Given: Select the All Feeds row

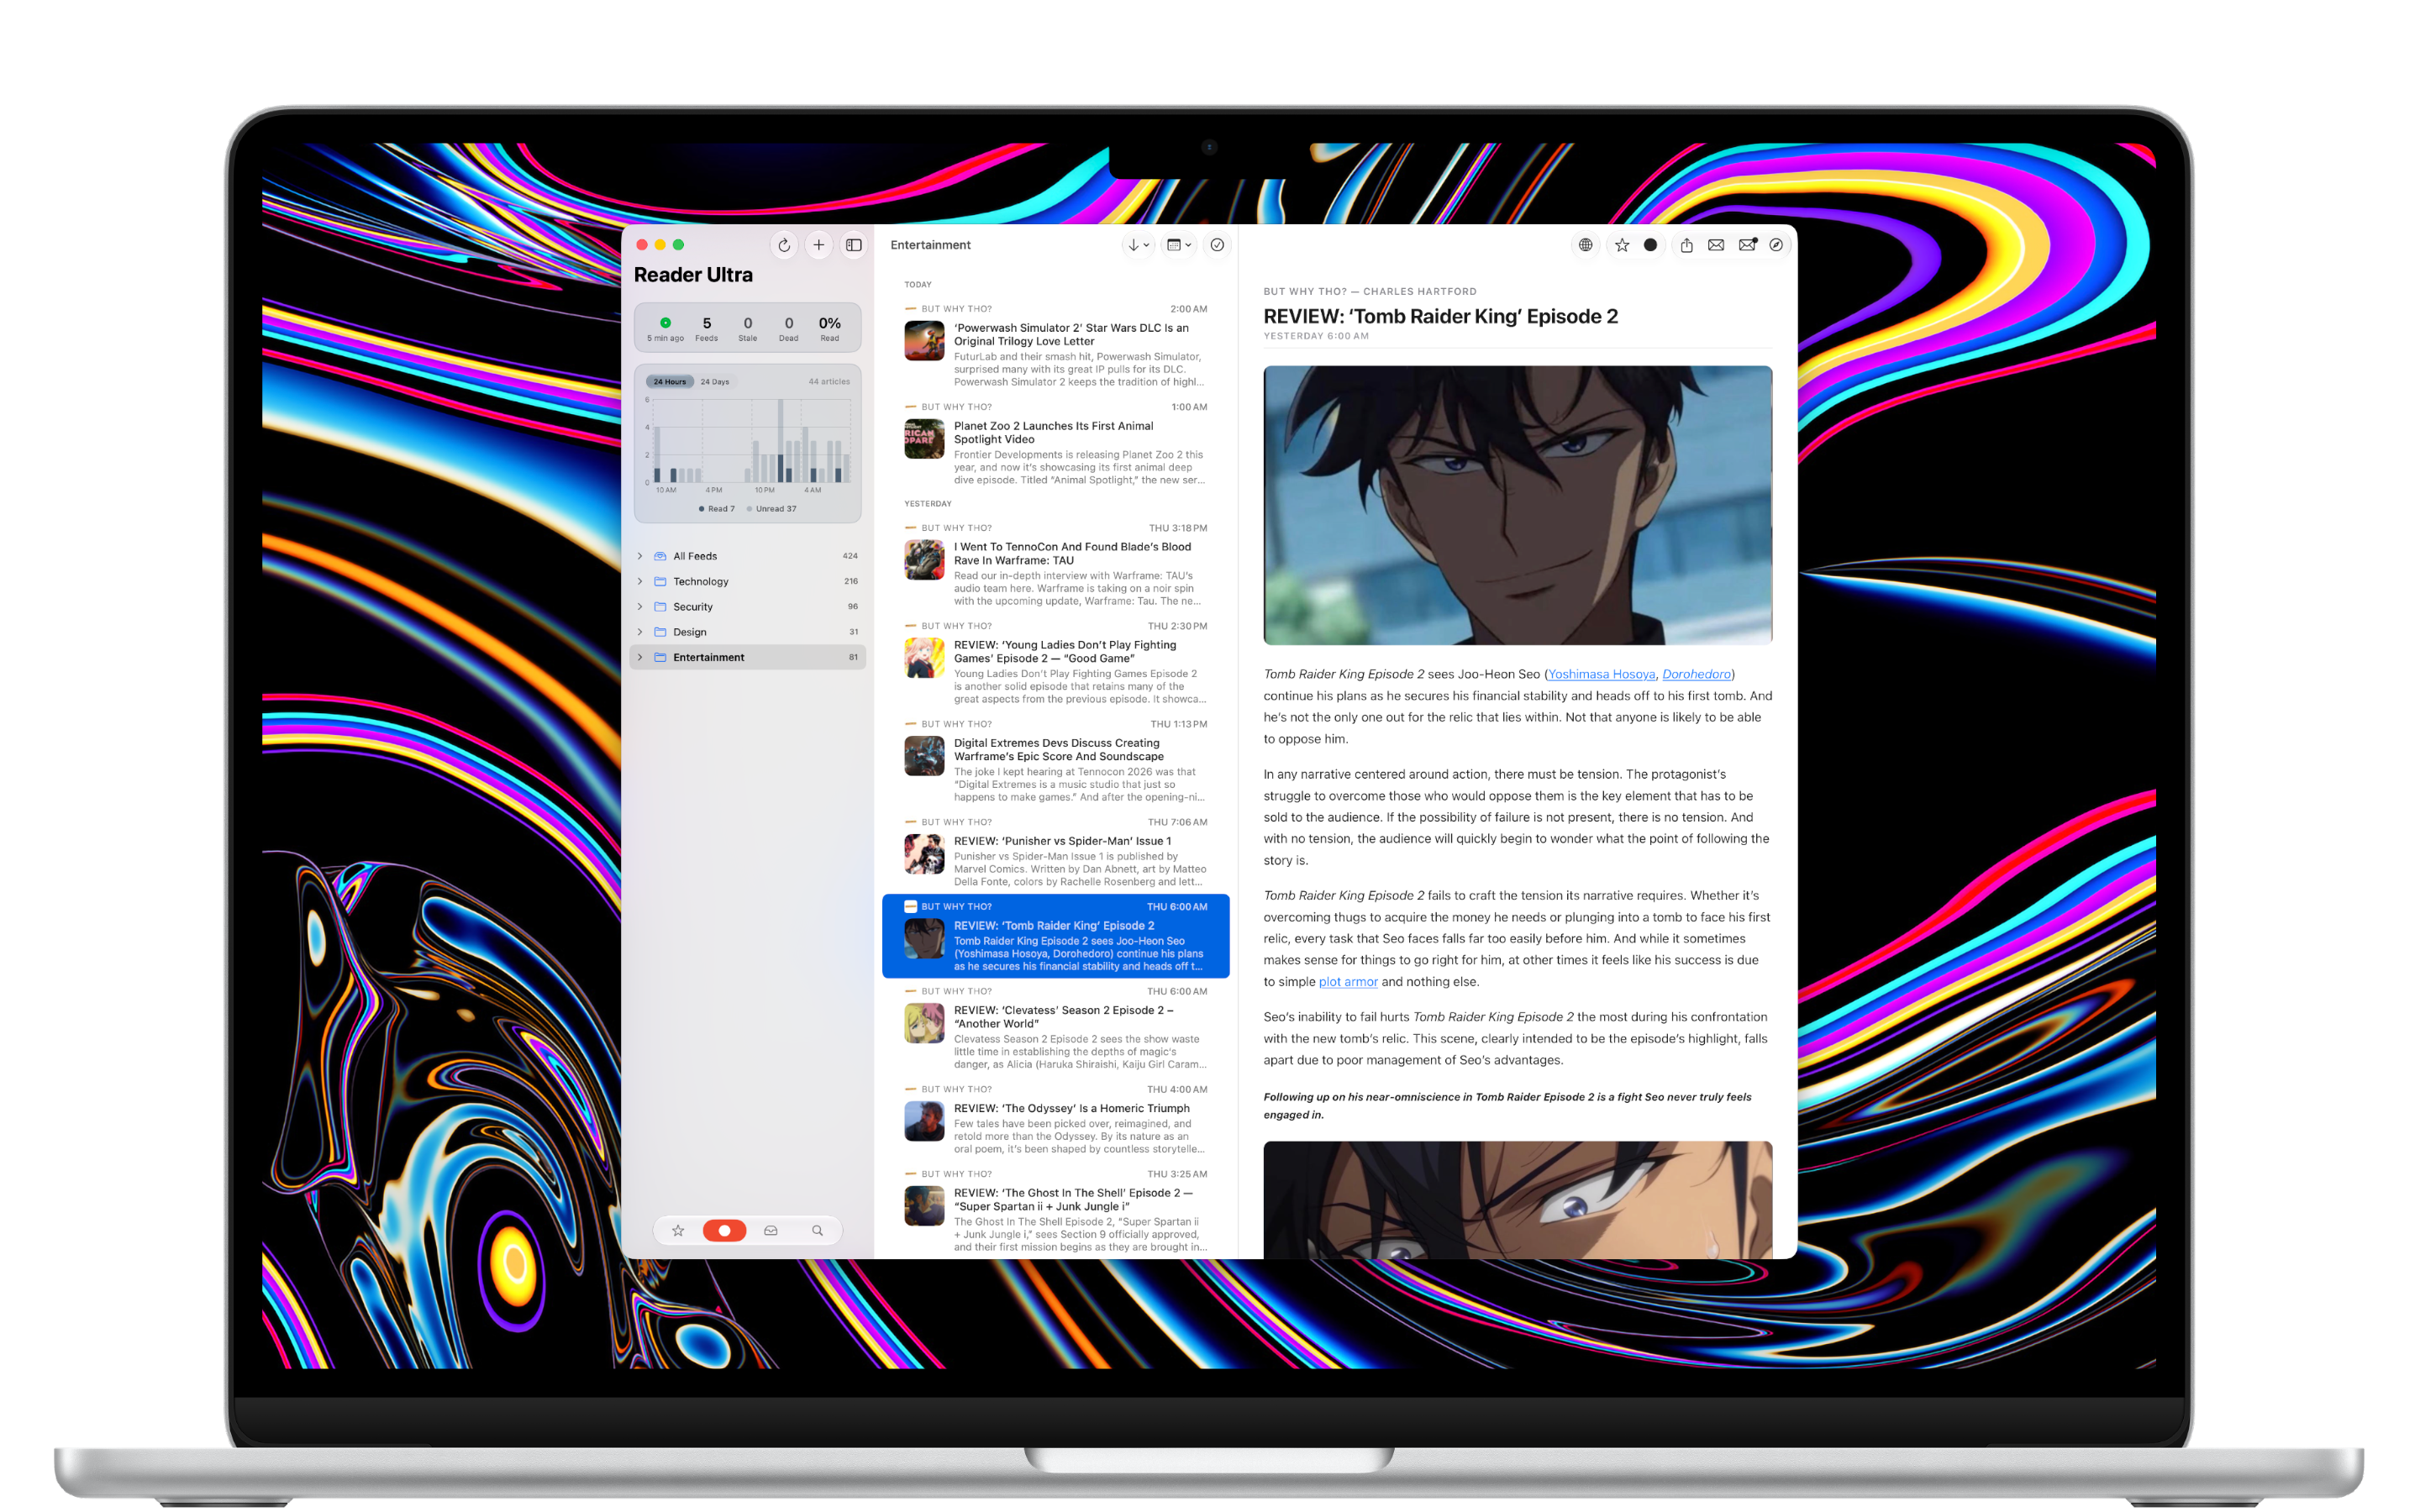Looking at the screenshot, I should (748, 556).
